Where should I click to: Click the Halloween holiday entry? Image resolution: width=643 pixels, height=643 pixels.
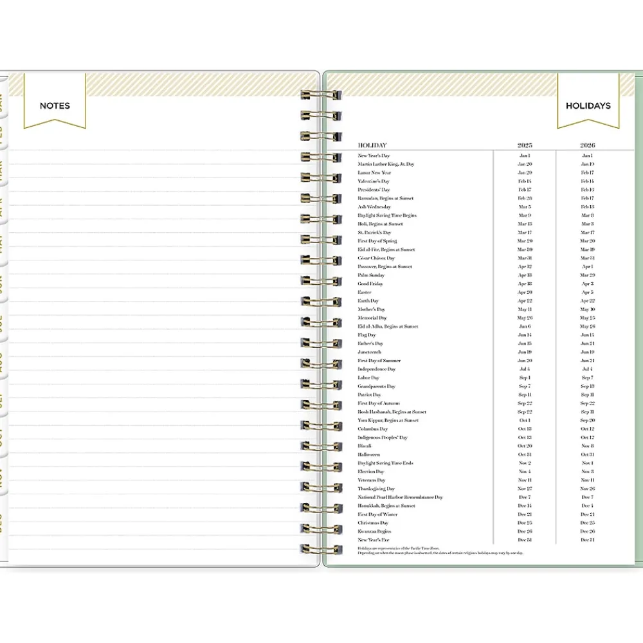(369, 455)
